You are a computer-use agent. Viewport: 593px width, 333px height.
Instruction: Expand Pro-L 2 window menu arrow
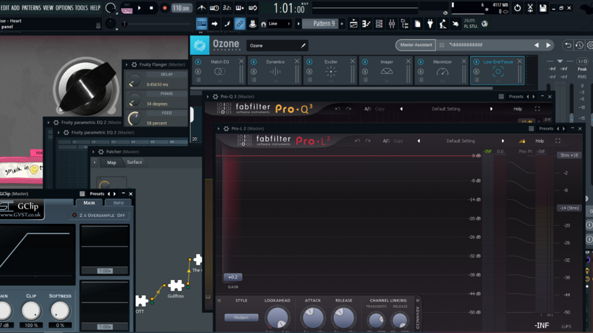tap(218, 128)
